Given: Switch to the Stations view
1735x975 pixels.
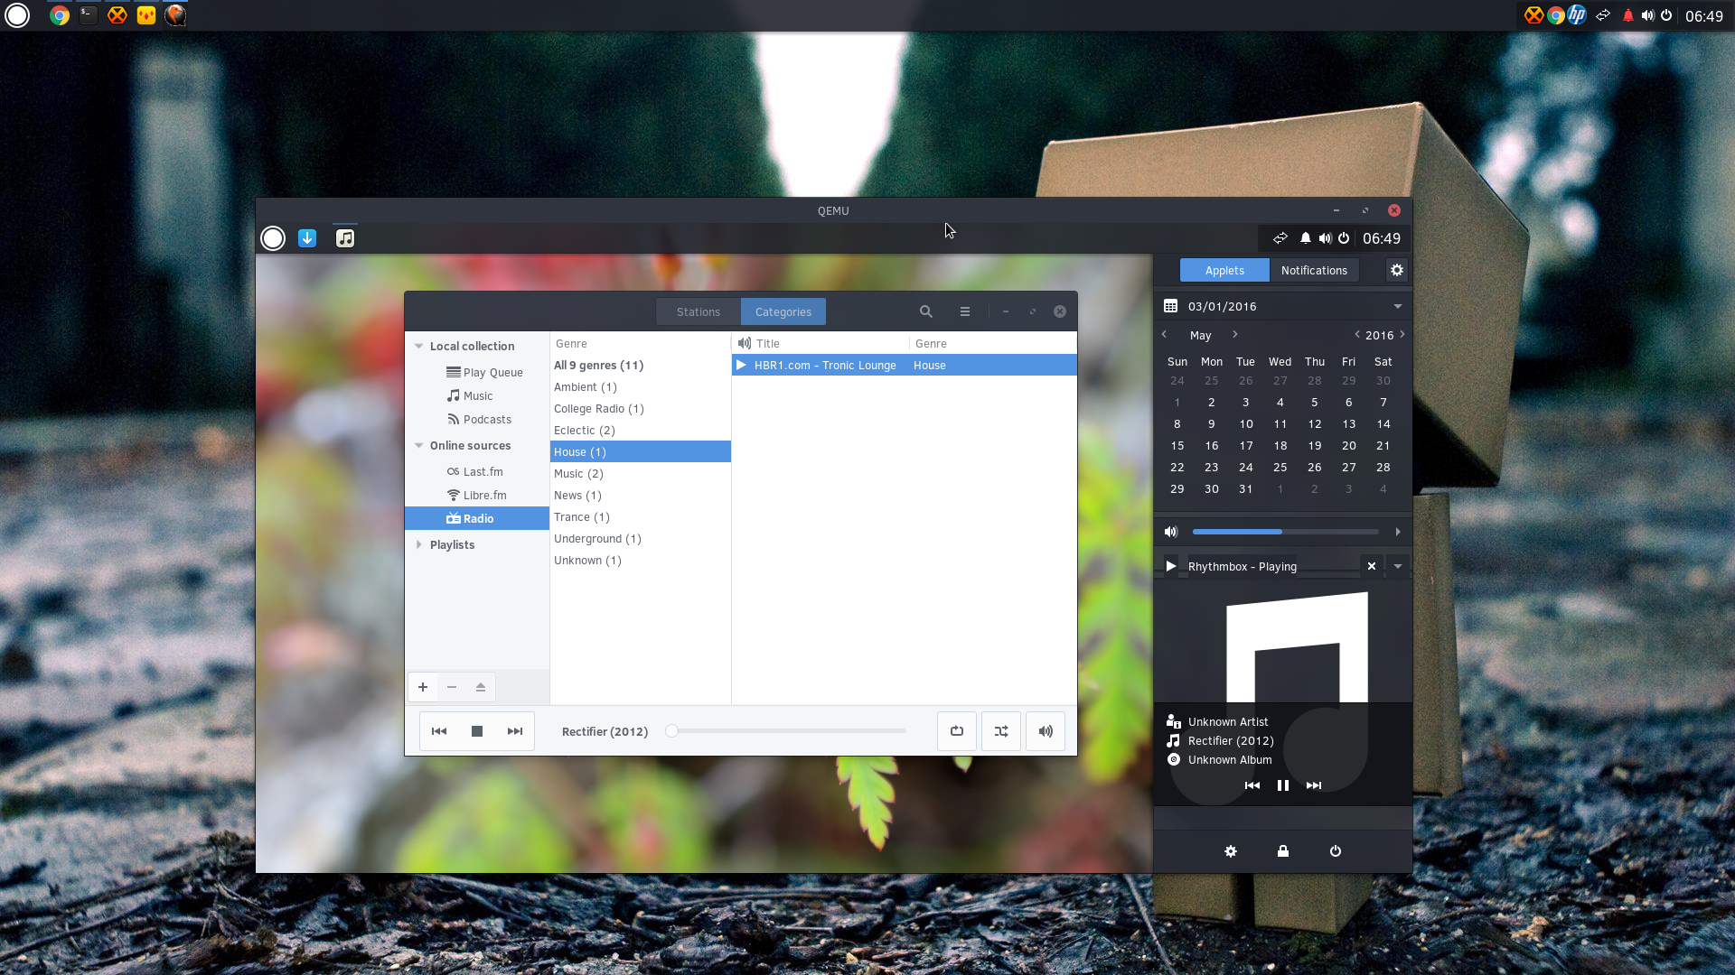Looking at the screenshot, I should point(699,311).
